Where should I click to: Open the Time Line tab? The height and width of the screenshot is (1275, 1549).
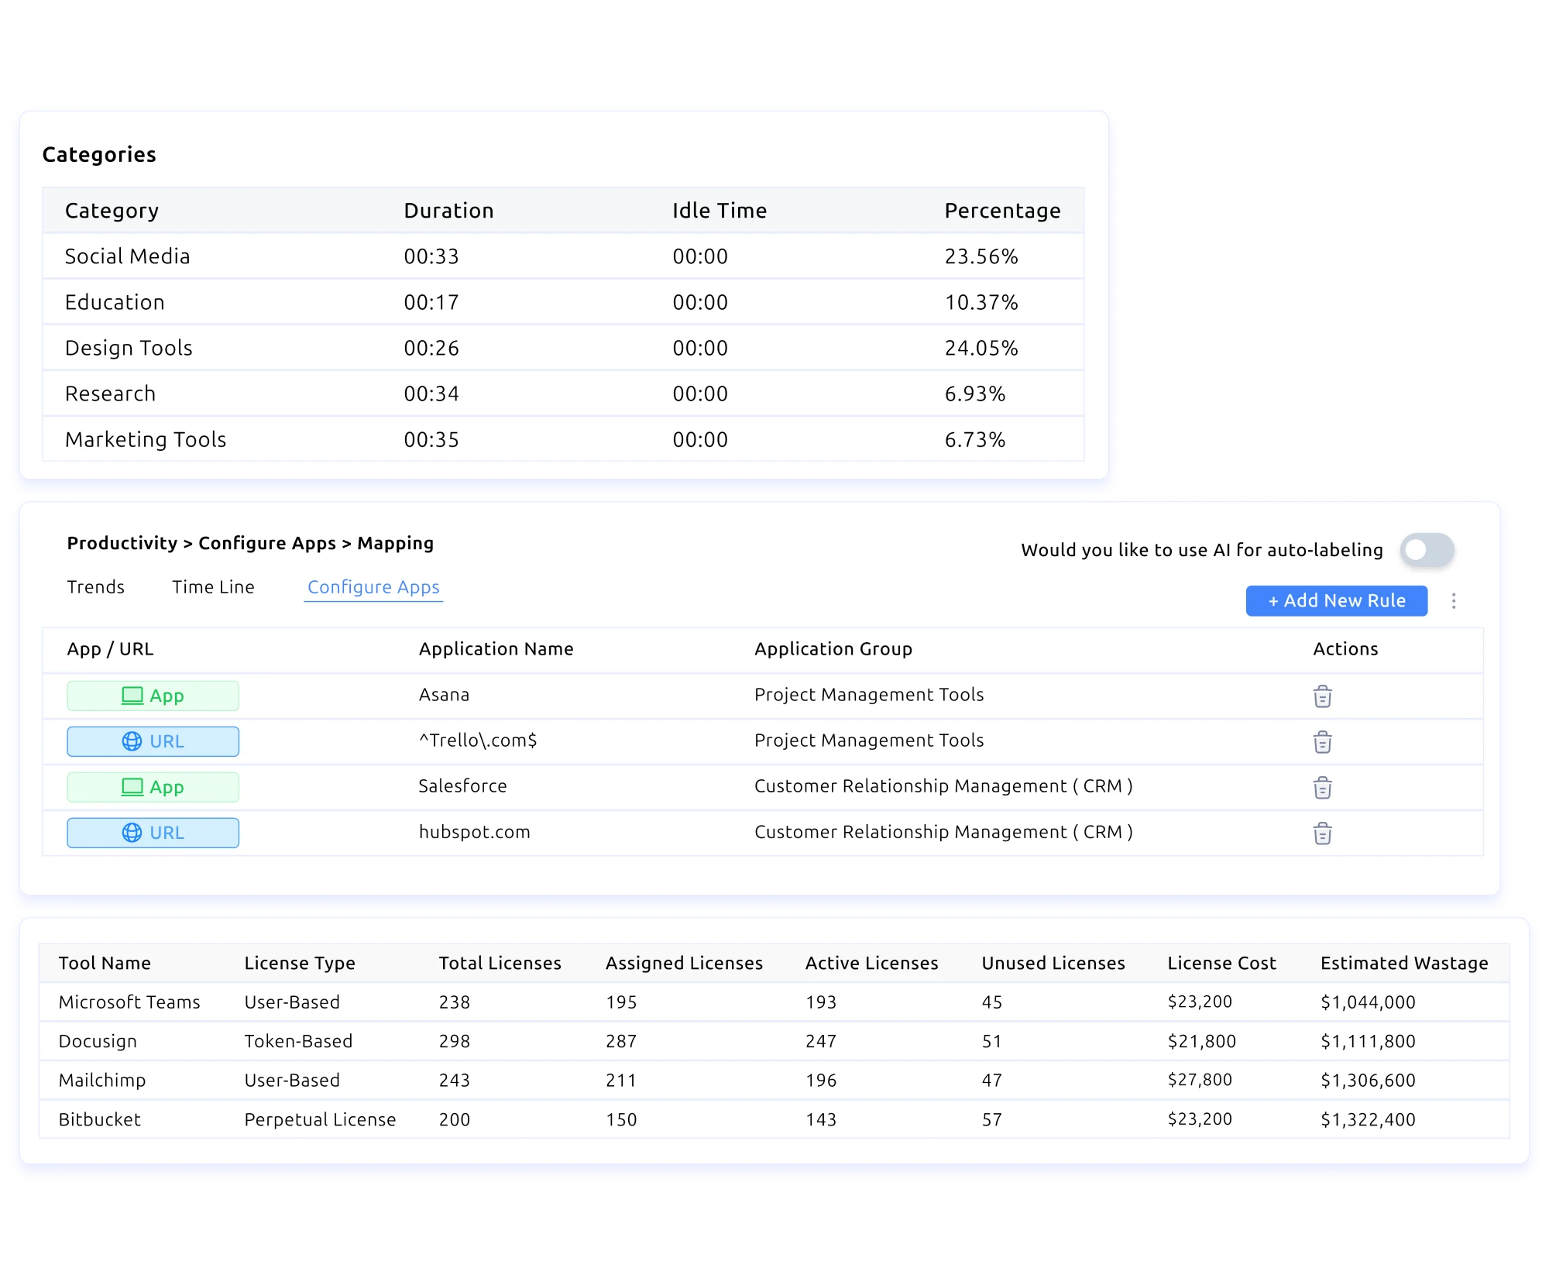pos(213,587)
